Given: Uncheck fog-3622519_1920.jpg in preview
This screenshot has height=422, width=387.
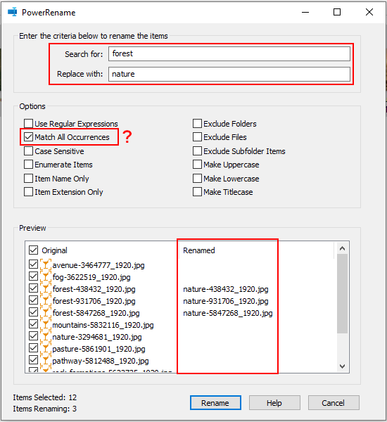Looking at the screenshot, I should 33,276.
